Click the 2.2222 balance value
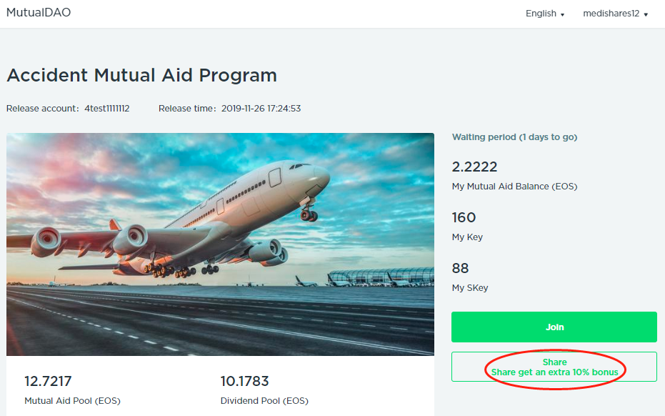665x416 pixels. click(474, 167)
